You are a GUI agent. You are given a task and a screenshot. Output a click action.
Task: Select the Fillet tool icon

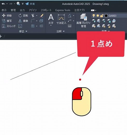(x=33, y=21)
